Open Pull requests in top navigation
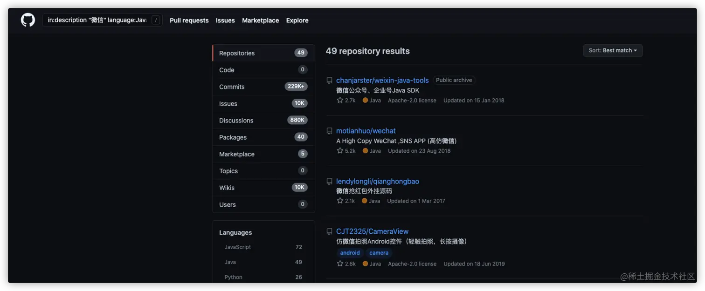The image size is (705, 291). 189,20
